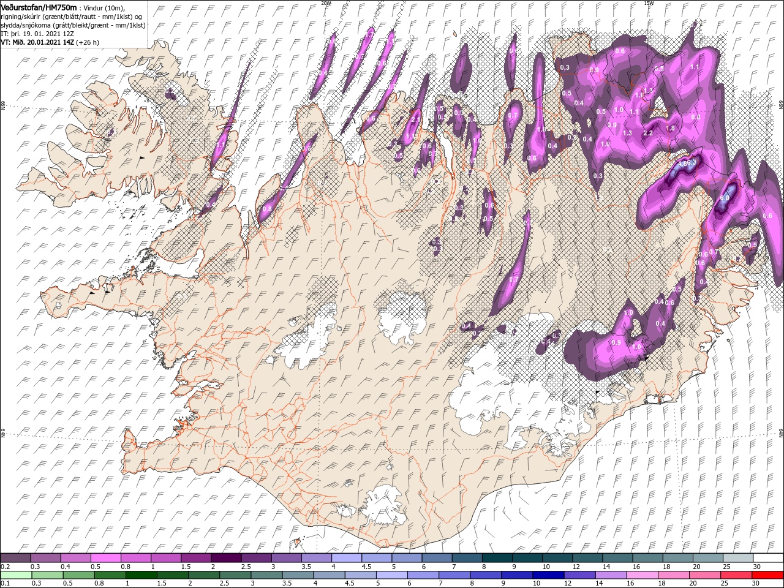Pick the lower legend swatch between 7 and 8
This screenshot has height=588, width=784.
click(453, 575)
